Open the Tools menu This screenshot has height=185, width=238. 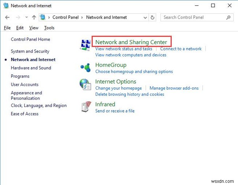pyautogui.click(x=49, y=28)
